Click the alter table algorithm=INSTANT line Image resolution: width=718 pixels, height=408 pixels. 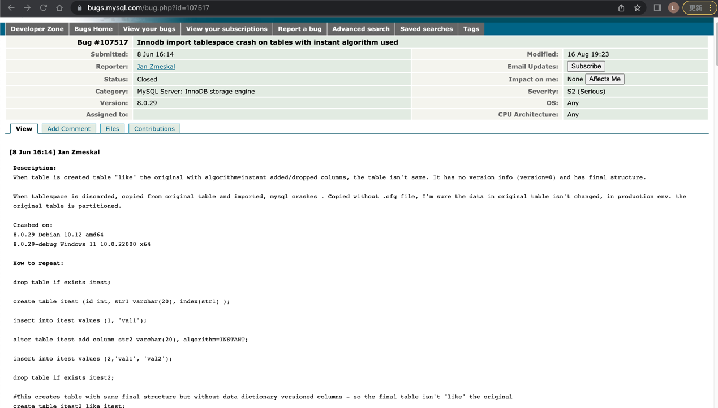point(131,340)
